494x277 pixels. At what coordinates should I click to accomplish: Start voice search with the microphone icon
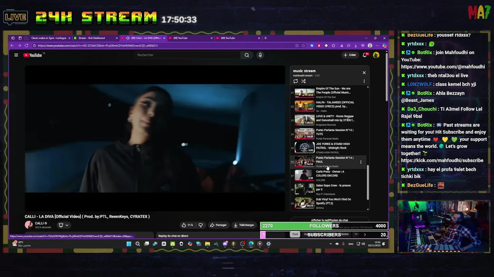pos(260,55)
